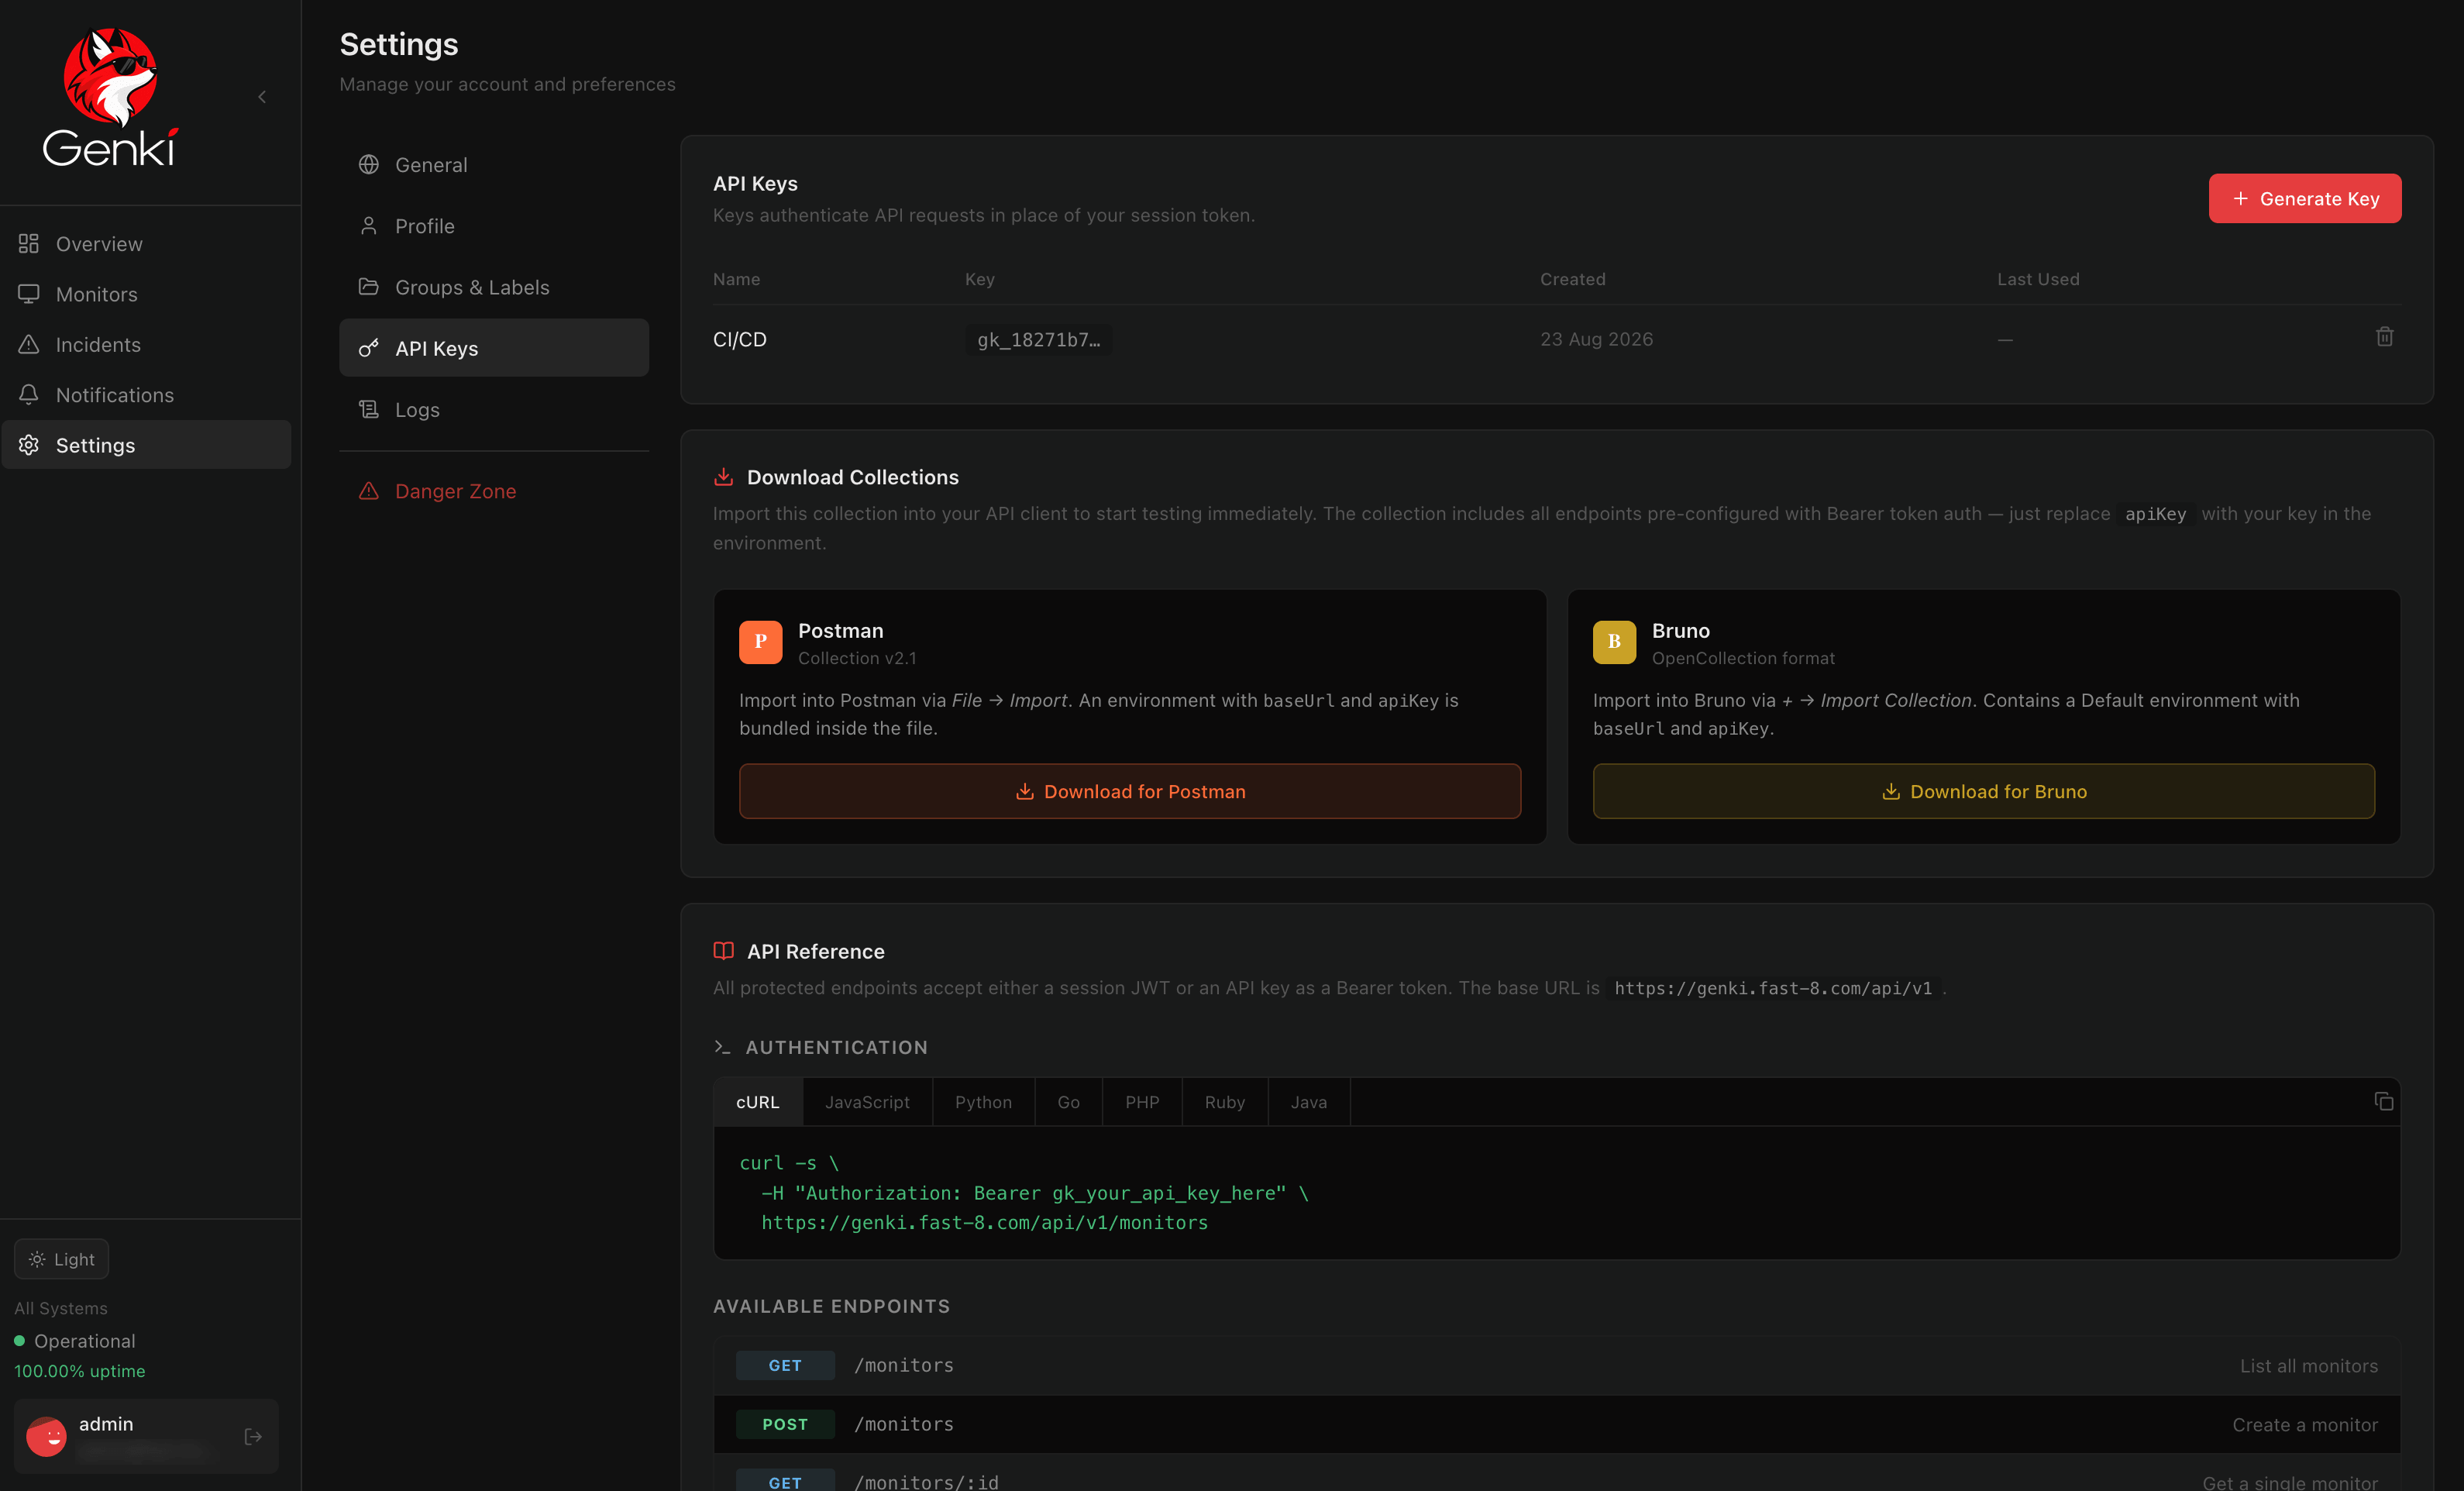Click the CI/CD key name
The image size is (2464, 1491).
coord(740,340)
